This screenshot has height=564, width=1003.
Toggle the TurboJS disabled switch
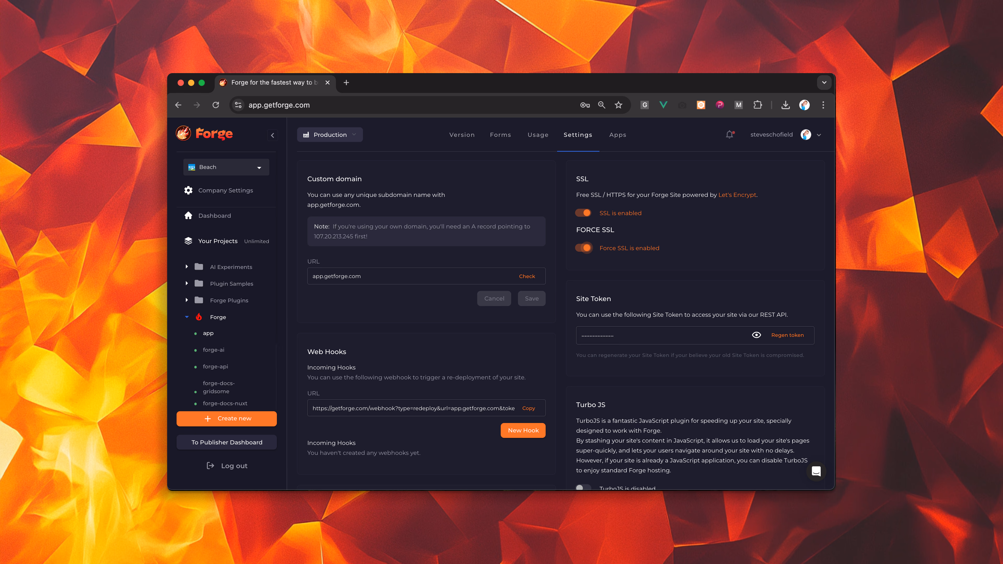pyautogui.click(x=583, y=487)
